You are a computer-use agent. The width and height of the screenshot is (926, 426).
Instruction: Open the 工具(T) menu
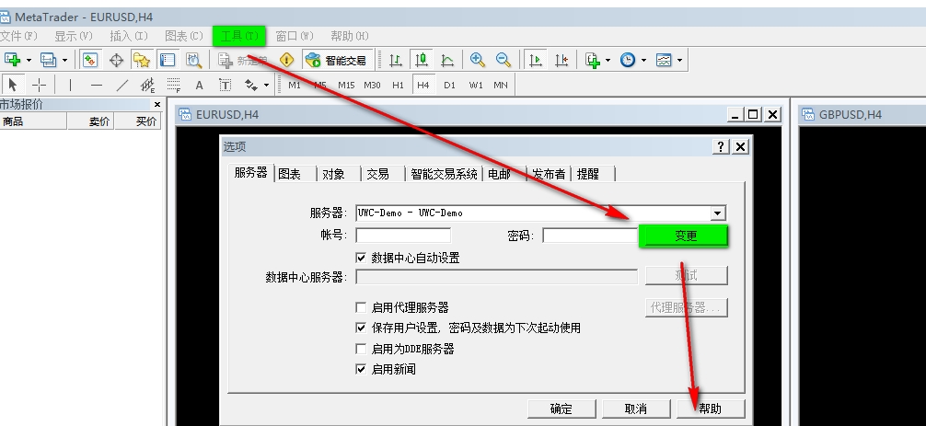coord(239,36)
